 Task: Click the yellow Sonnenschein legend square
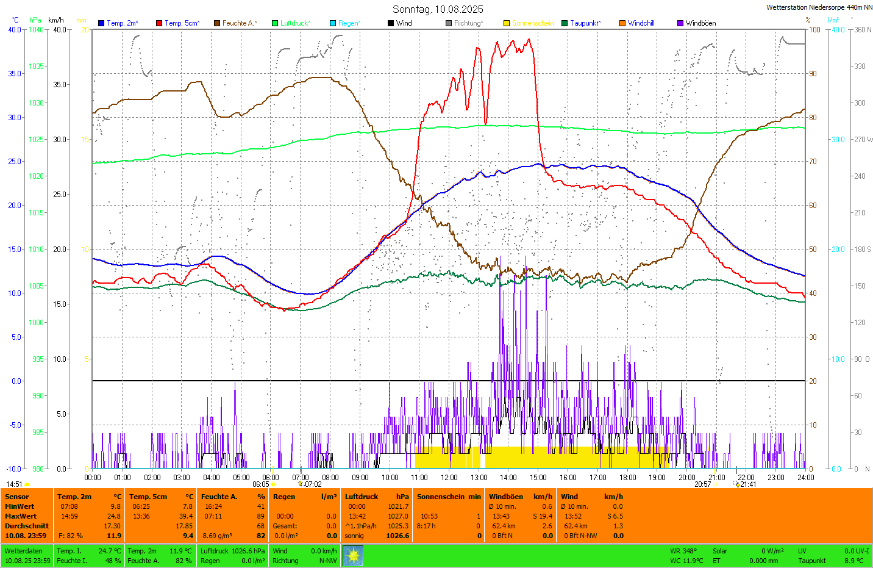(507, 23)
